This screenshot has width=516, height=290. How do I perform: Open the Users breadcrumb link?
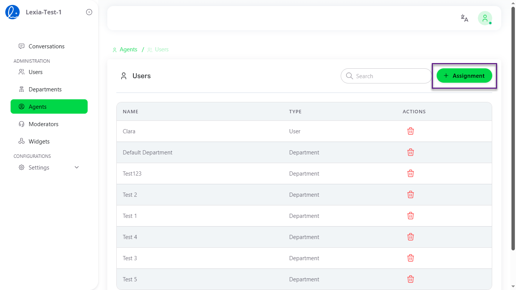click(162, 49)
